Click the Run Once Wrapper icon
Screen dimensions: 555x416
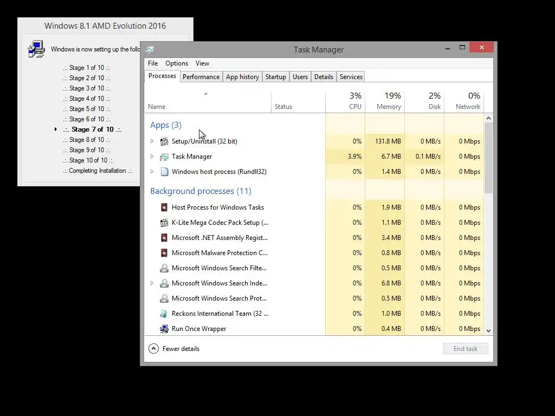pos(164,329)
